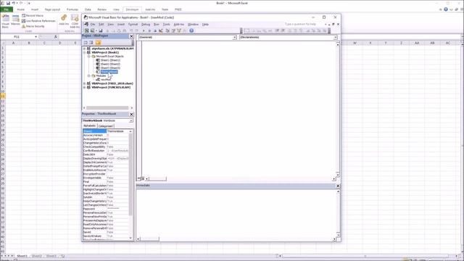
Task: Toggle Use Relative References
Action: 38,21
